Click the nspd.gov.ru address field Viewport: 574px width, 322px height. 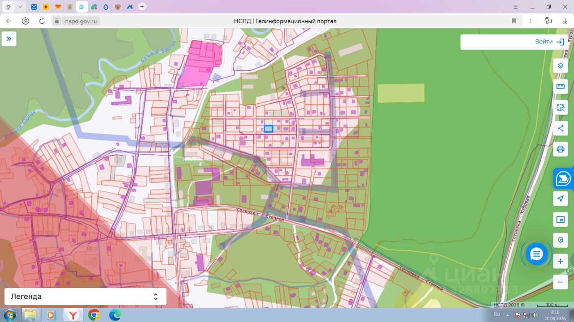click(81, 21)
